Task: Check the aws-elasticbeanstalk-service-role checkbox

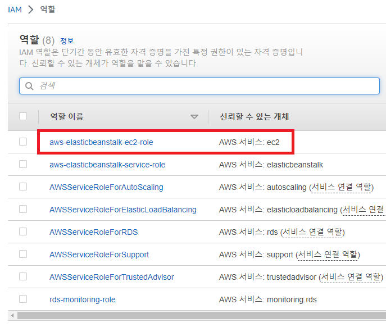Action: click(23, 164)
